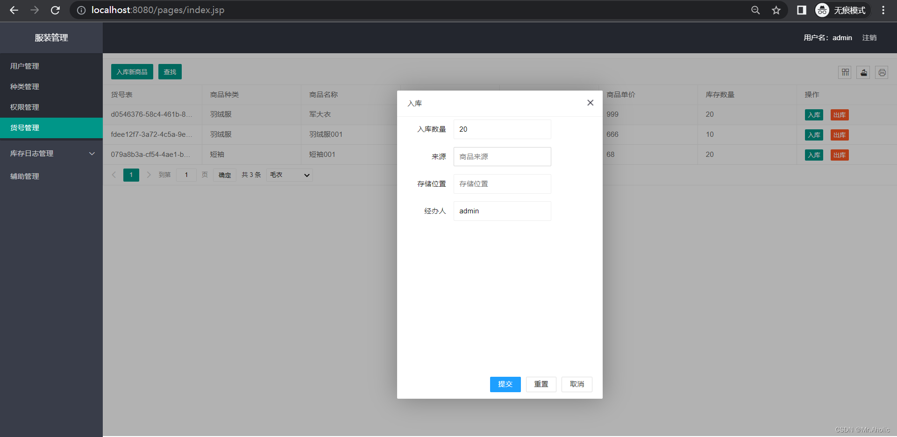The height and width of the screenshot is (437, 897).
Task: Click the browser address bar URL
Action: point(158,10)
